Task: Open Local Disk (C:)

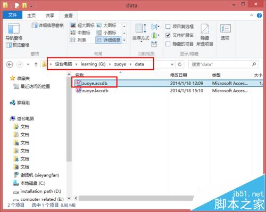Action: tap(29, 183)
